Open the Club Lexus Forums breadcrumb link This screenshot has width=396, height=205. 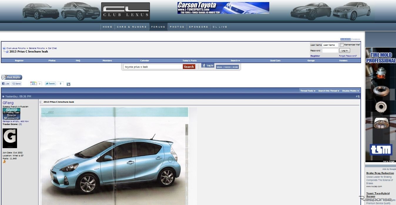(x=16, y=48)
